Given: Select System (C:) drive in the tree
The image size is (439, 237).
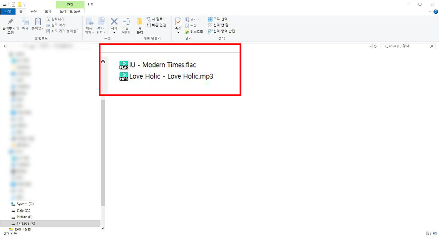Looking at the screenshot, I should 25,204.
